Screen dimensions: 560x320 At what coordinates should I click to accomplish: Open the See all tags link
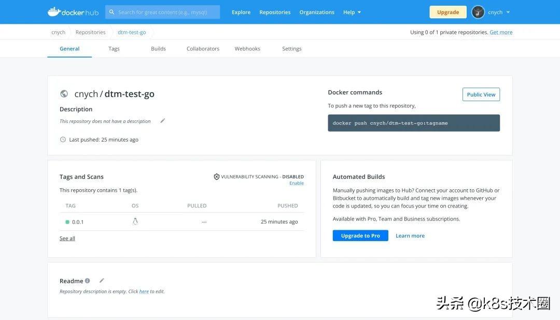point(67,238)
